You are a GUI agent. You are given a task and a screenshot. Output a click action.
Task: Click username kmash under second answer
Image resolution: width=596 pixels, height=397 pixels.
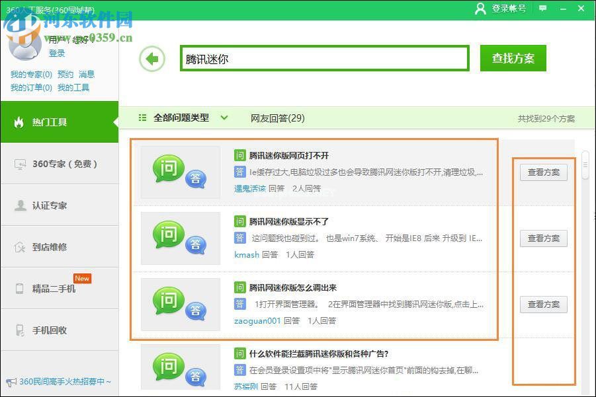click(246, 254)
